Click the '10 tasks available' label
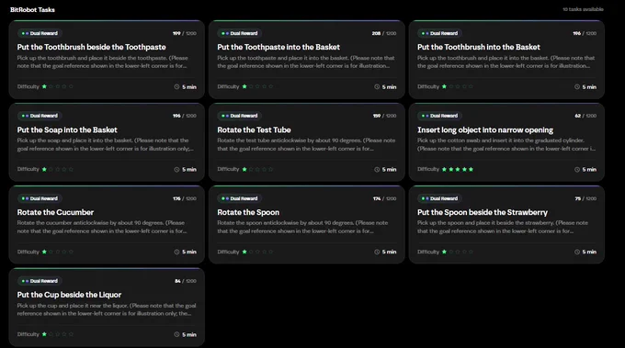This screenshot has height=348, width=625. pyautogui.click(x=583, y=9)
